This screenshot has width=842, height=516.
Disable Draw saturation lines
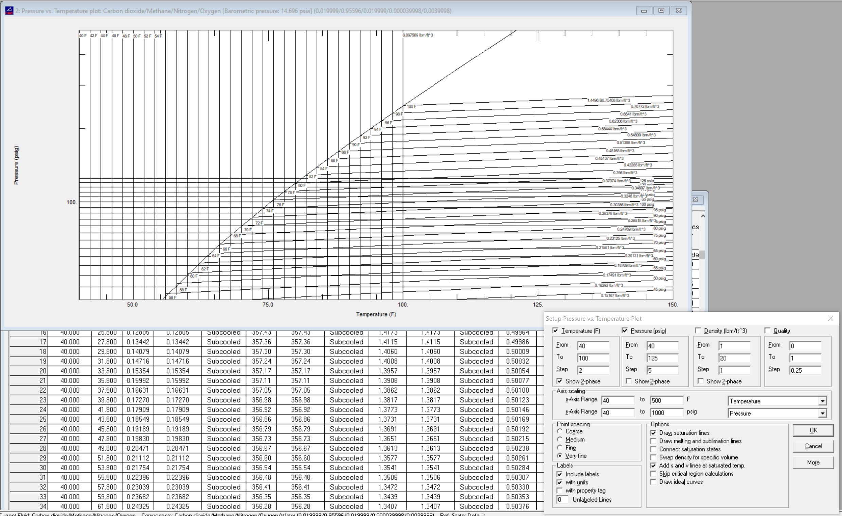point(654,433)
